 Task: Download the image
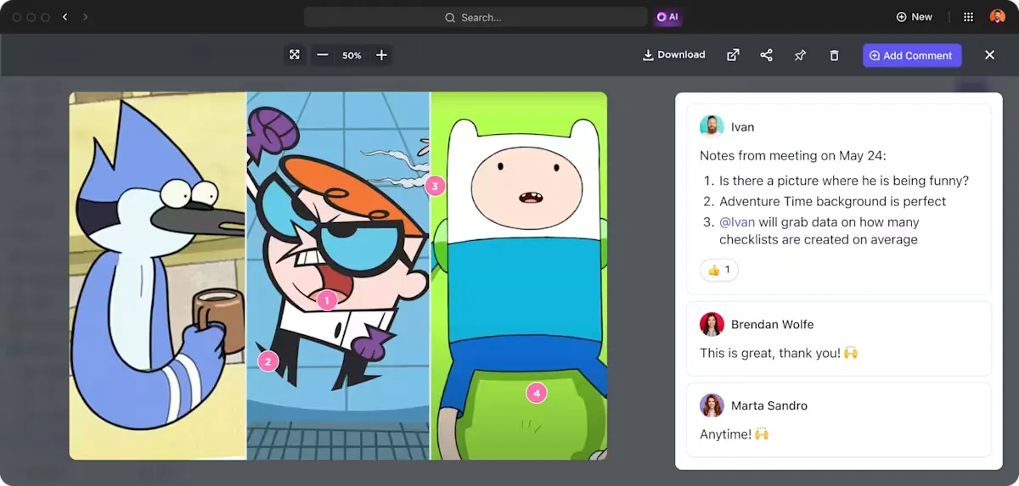point(674,55)
